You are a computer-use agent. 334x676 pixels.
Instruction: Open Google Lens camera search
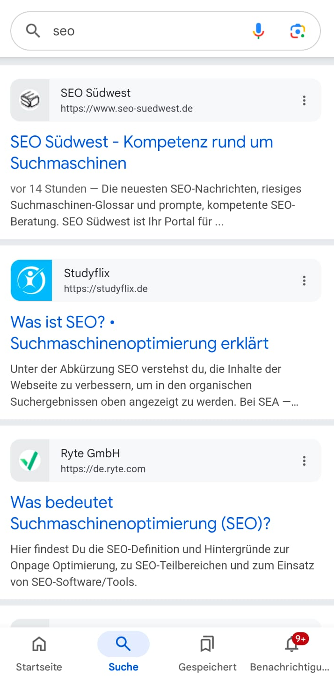(298, 30)
